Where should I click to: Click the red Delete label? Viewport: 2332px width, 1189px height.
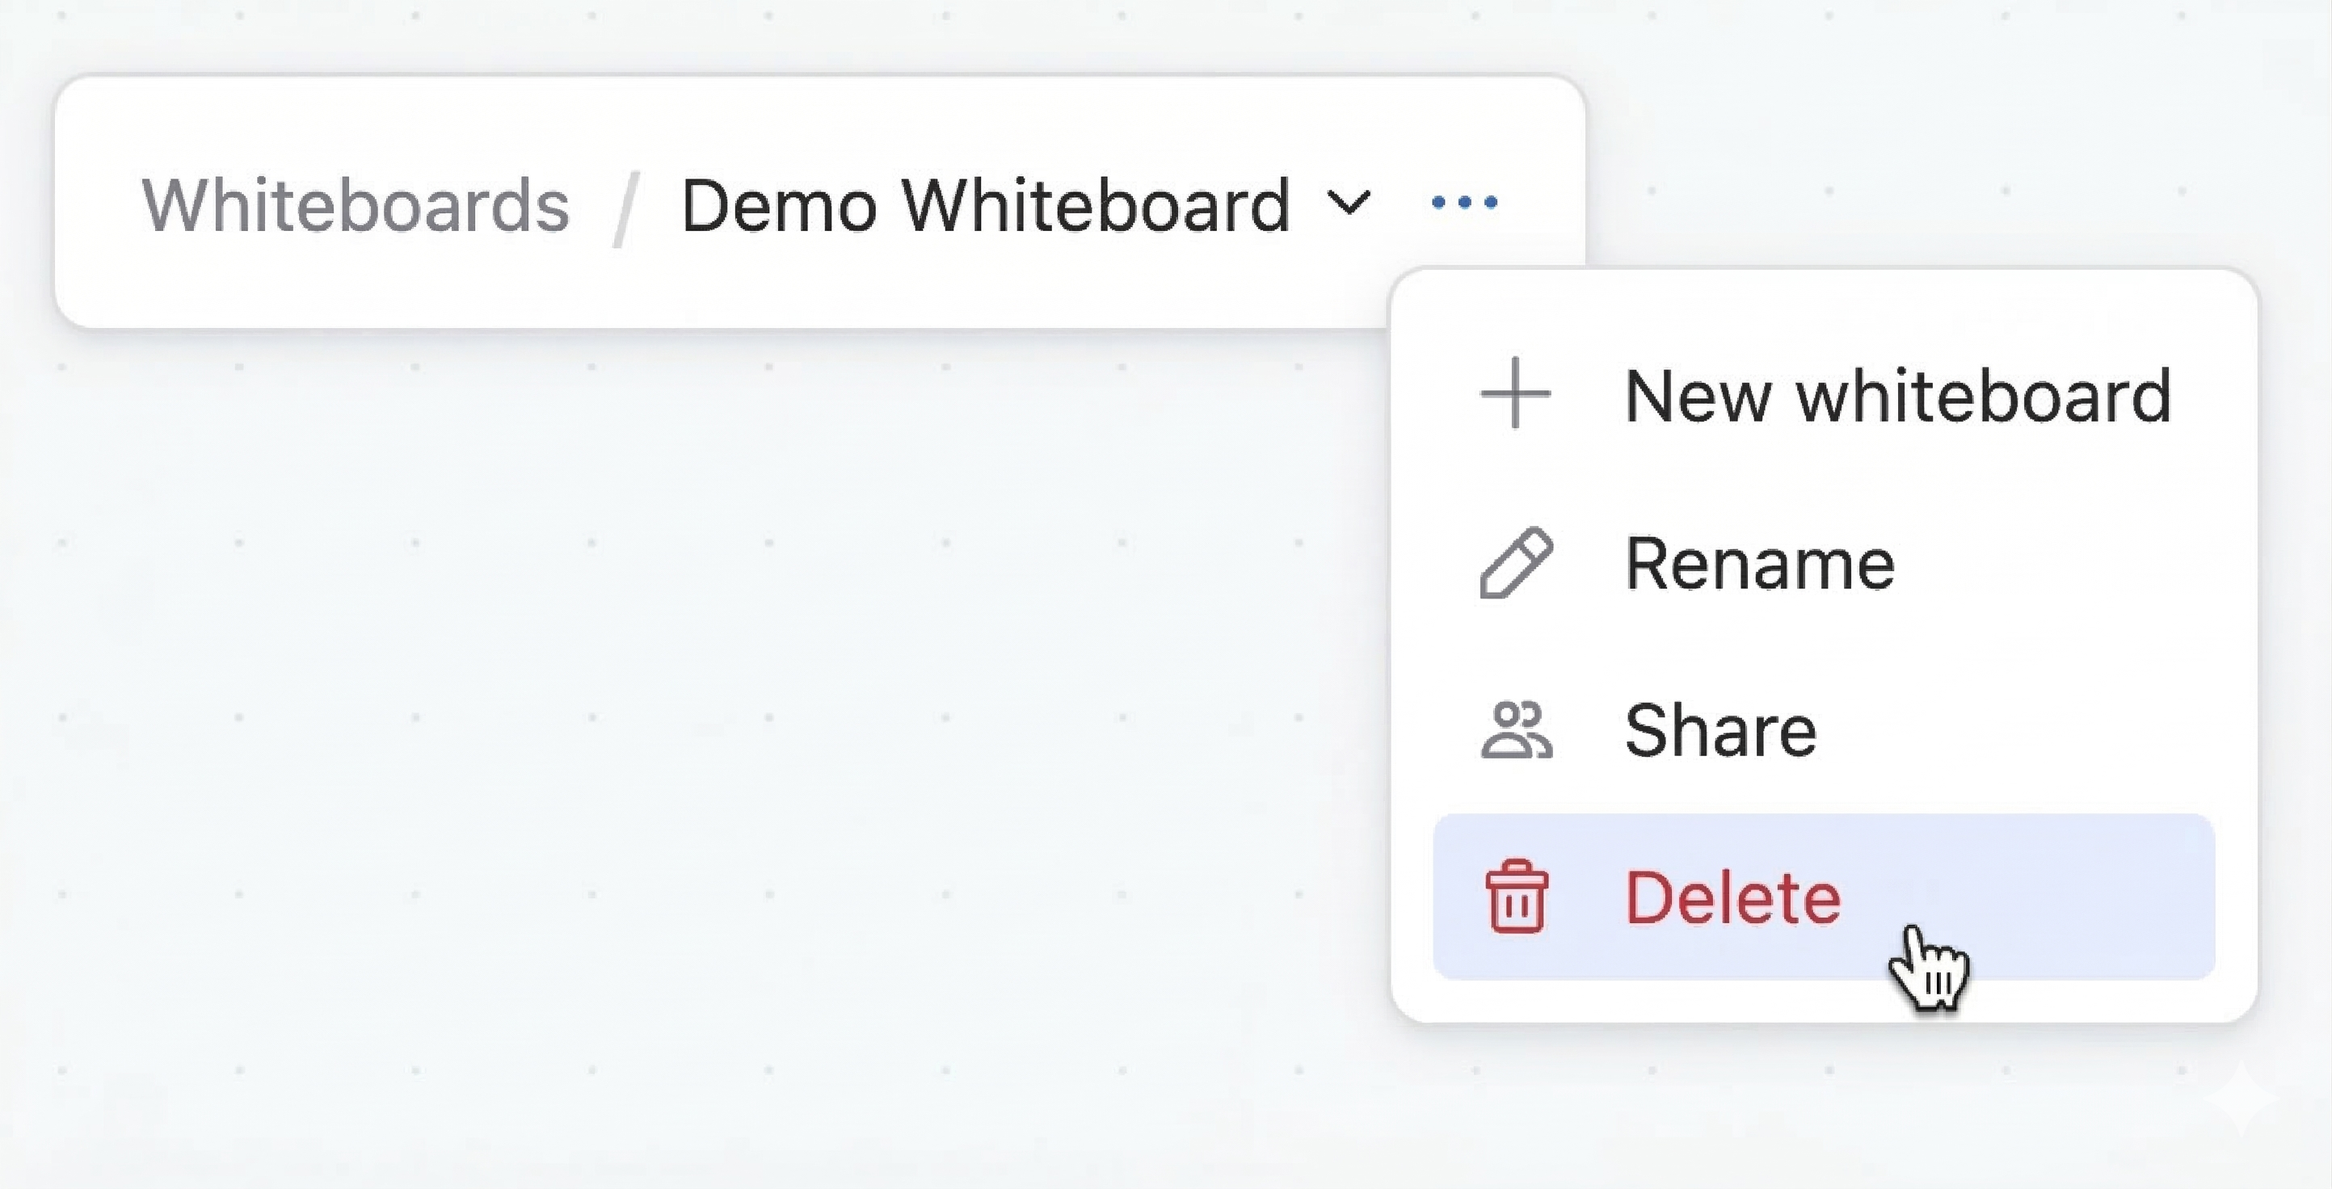(x=1732, y=897)
